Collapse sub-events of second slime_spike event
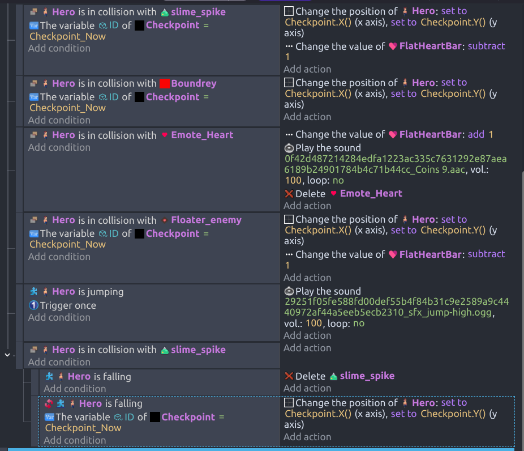The height and width of the screenshot is (451, 524). [x=7, y=355]
